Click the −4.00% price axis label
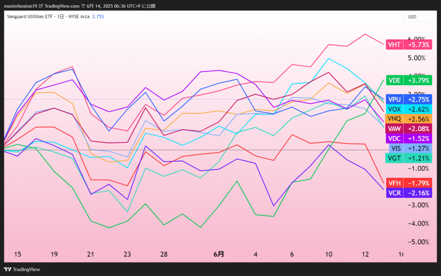Screen dimensions: 441x276 click(419, 224)
